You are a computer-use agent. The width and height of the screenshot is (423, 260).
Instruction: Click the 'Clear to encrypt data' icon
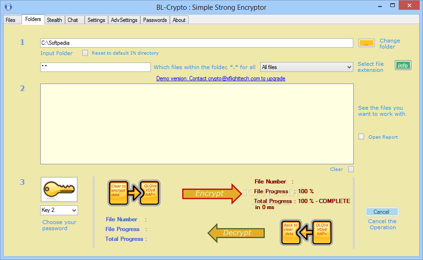pyautogui.click(x=134, y=193)
